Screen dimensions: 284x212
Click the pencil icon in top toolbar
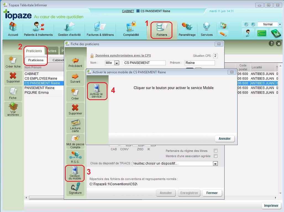(x=223, y=34)
